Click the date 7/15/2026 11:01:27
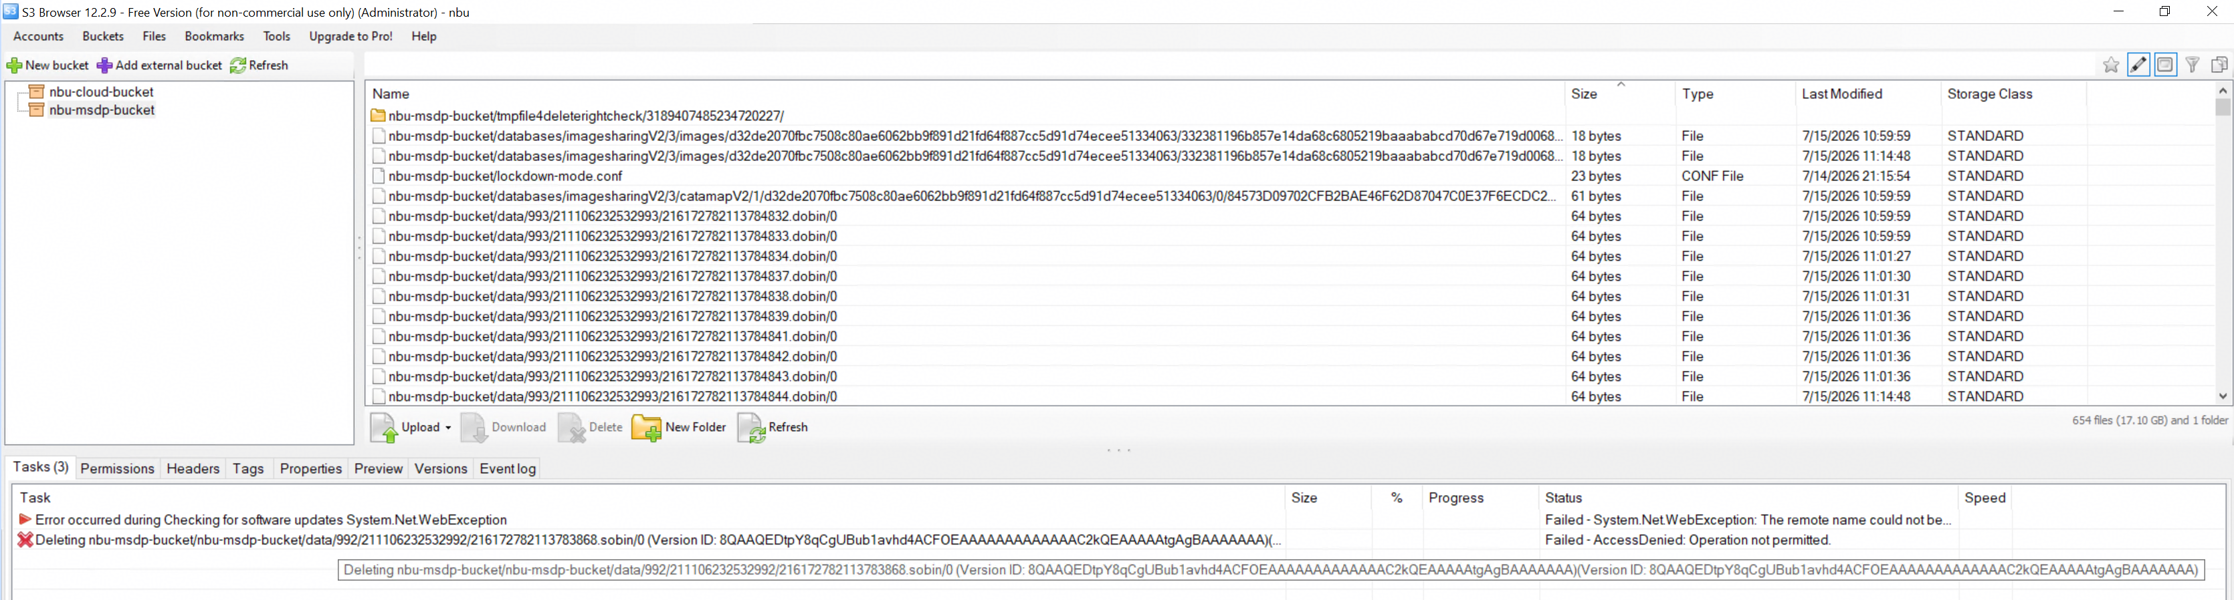2234x600 pixels. [1856, 257]
